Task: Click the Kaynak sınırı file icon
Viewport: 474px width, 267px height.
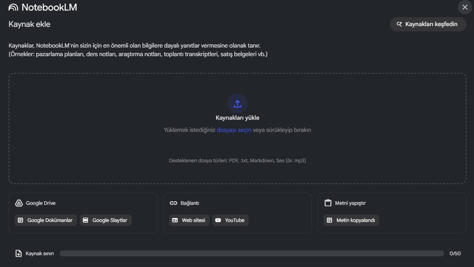Action: coord(19,253)
